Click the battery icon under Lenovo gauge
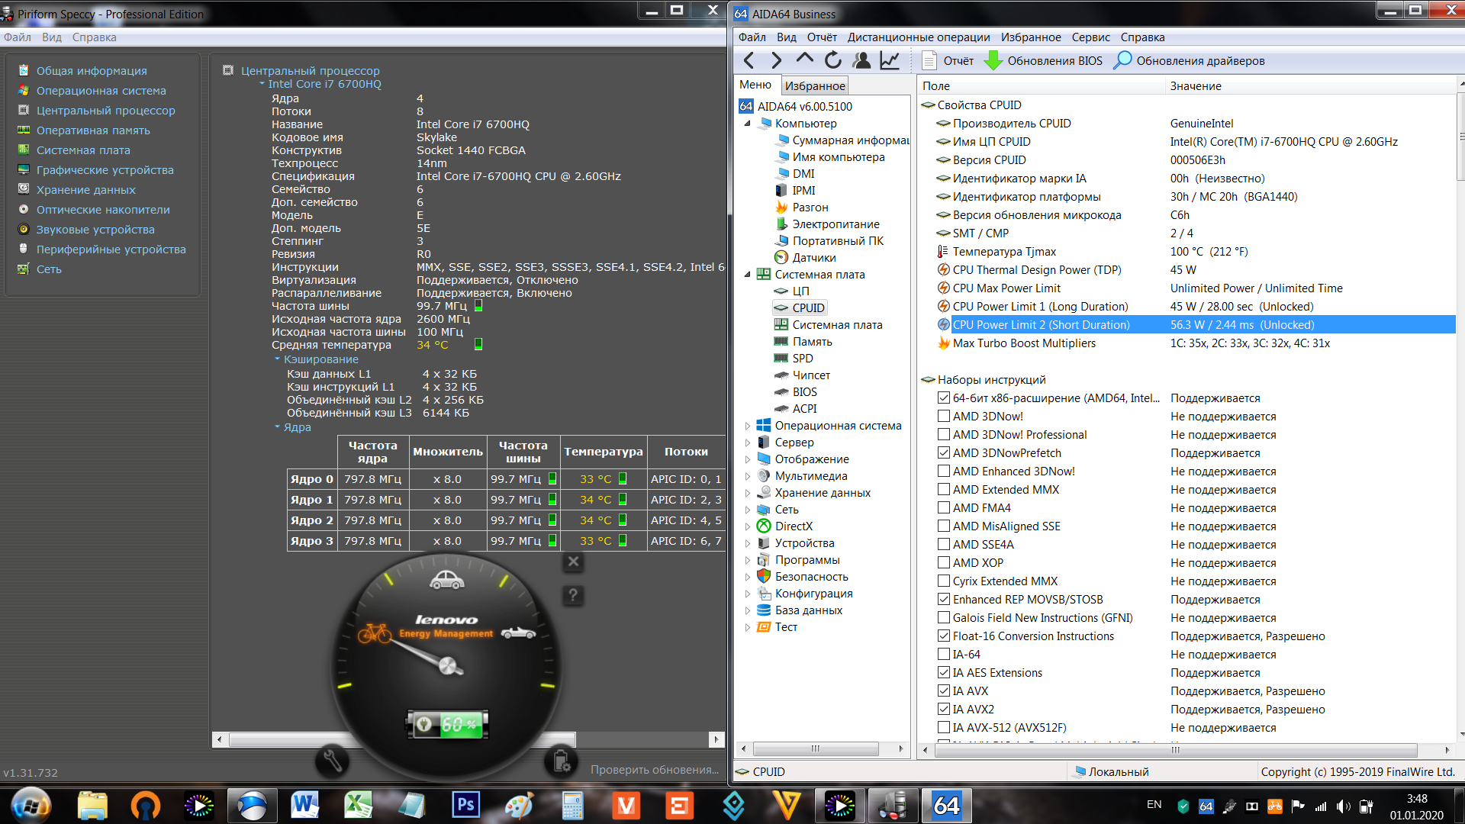Image resolution: width=1465 pixels, height=824 pixels. (x=561, y=760)
